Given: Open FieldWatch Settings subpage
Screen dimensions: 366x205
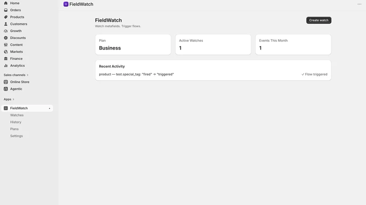Looking at the screenshot, I should point(16,136).
